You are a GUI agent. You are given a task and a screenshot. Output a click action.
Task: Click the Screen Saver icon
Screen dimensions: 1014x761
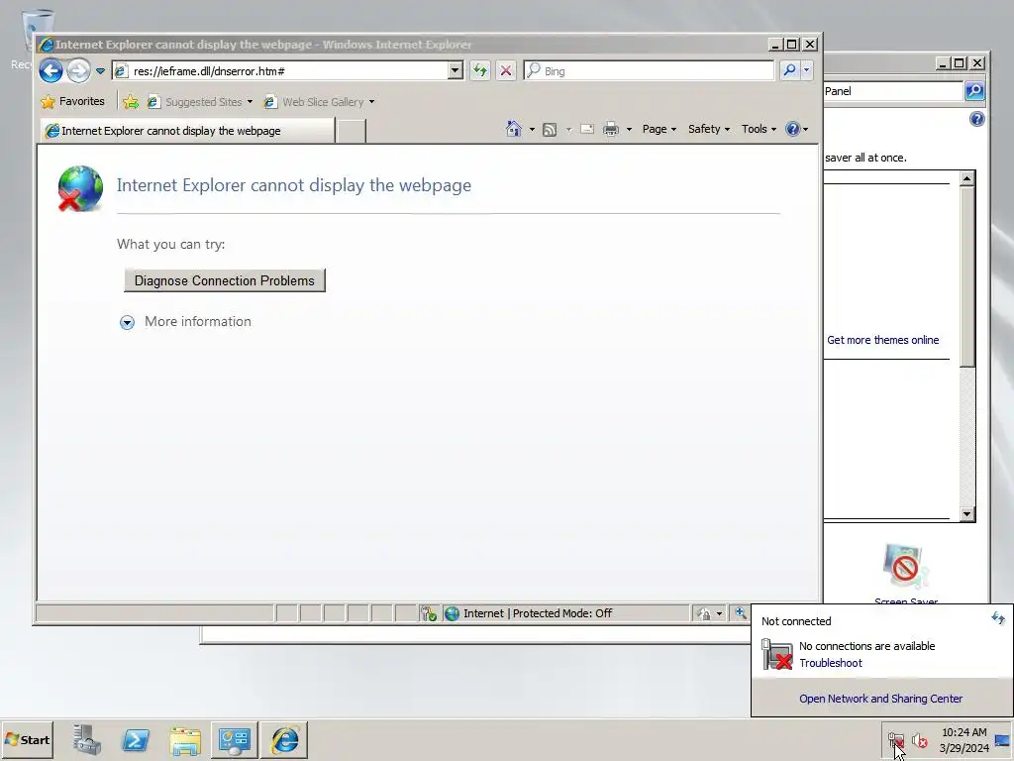click(905, 566)
